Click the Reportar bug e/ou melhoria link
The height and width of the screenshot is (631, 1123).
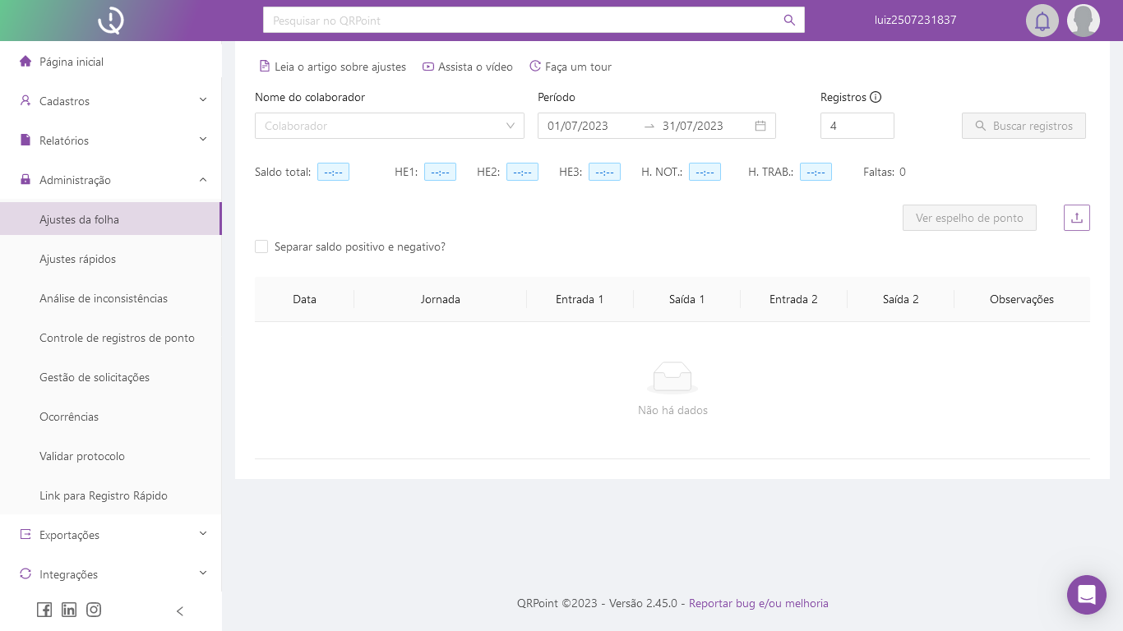[x=758, y=603]
